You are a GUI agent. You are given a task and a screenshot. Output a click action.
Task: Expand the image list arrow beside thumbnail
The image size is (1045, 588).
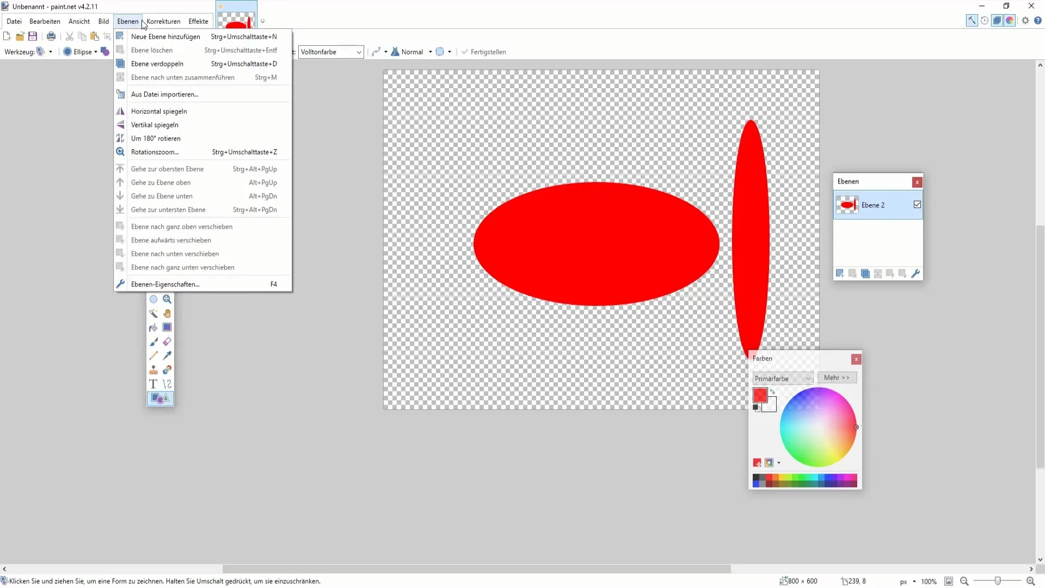[262, 21]
